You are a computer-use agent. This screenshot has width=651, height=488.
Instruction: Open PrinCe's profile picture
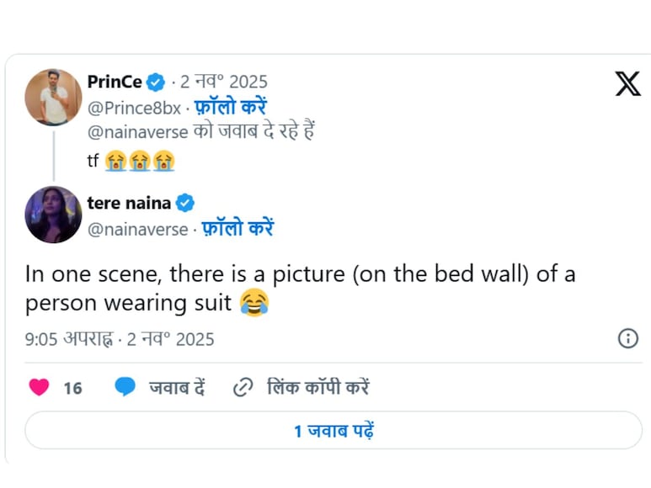point(53,97)
